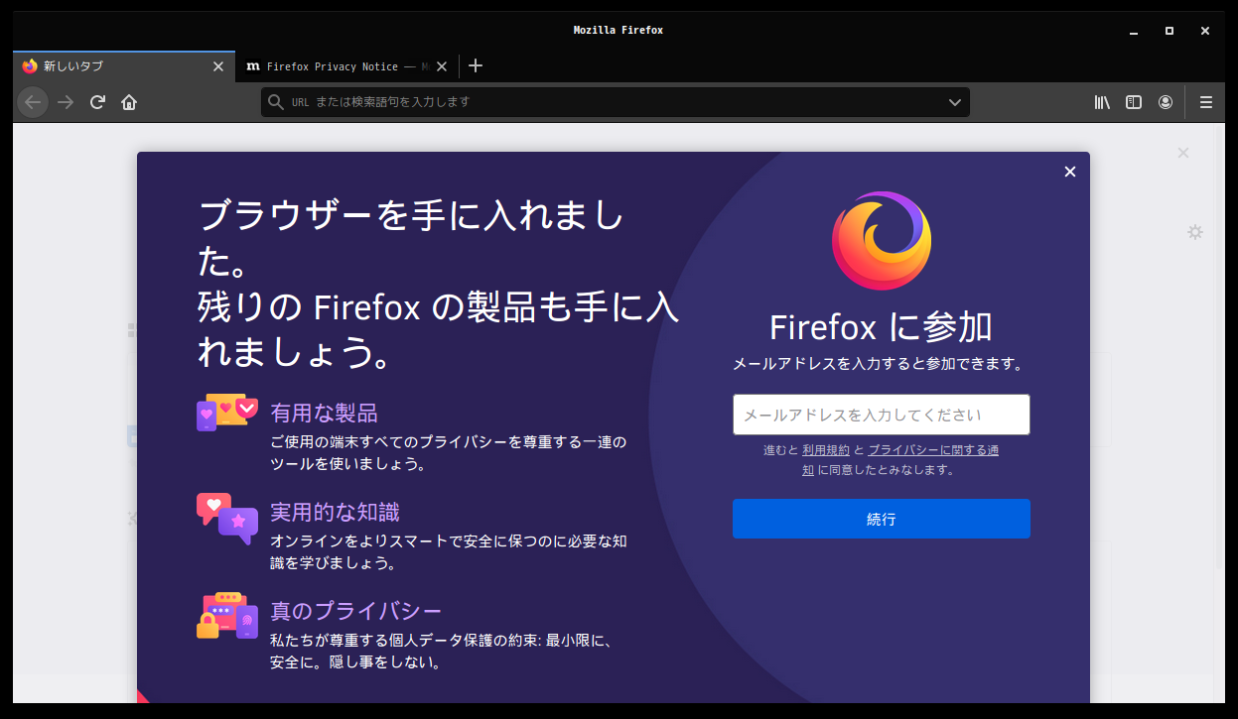
Task: Switch to Firefox Privacy Notice tab
Action: [x=347, y=66]
